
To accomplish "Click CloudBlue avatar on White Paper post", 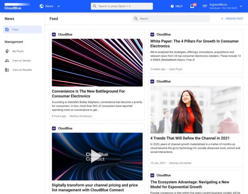I will [152, 34].
